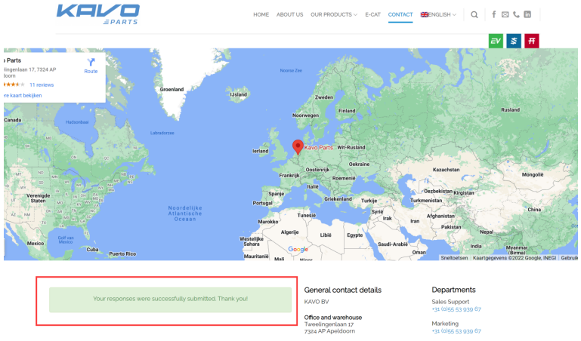
Task: Click the Kavo Parts logo
Action: tap(98, 14)
